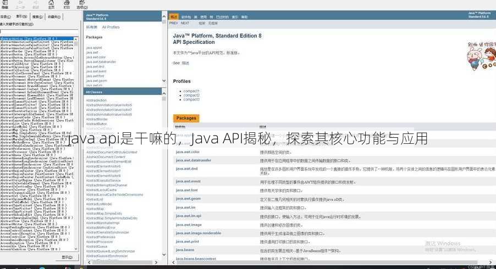This screenshot has height=269, width=496.
Task: Open AbstractExecutorService in All Classes frame
Action: 103,181
